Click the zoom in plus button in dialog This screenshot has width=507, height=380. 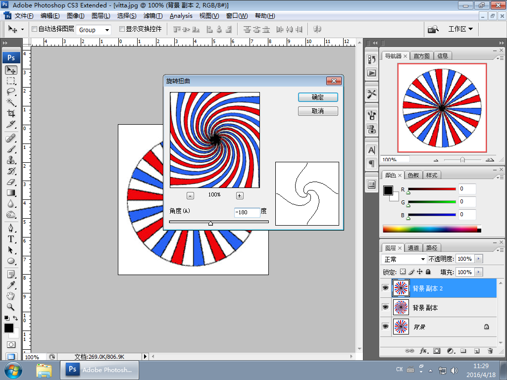coord(240,195)
